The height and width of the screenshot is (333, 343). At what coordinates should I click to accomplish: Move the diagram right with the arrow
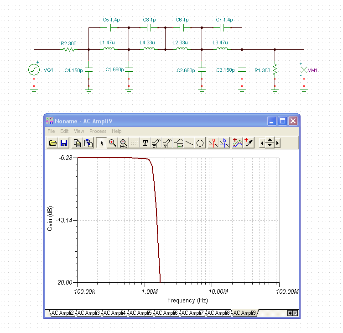tap(278, 143)
